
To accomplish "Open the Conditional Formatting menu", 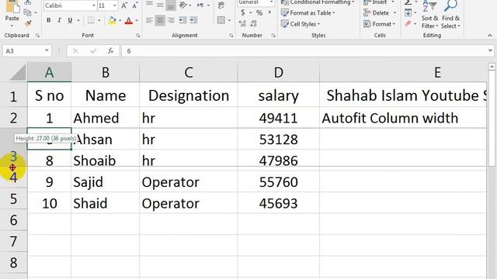I will [x=318, y=2].
